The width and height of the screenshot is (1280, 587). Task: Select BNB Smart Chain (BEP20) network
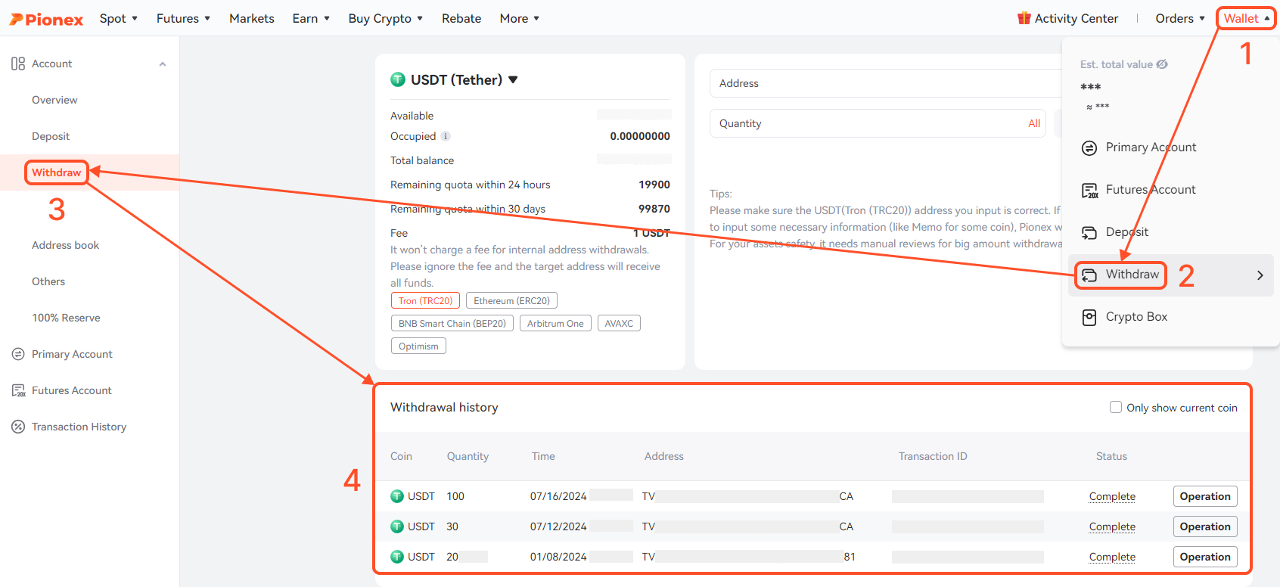click(452, 323)
